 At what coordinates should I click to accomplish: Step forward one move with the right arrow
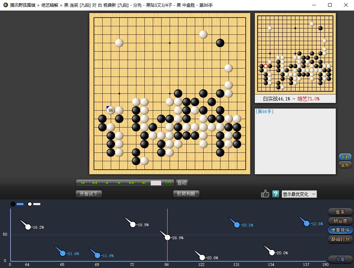(119, 183)
